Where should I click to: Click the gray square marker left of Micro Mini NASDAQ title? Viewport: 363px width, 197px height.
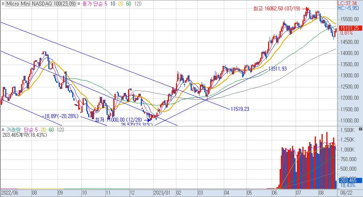pos(3,4)
